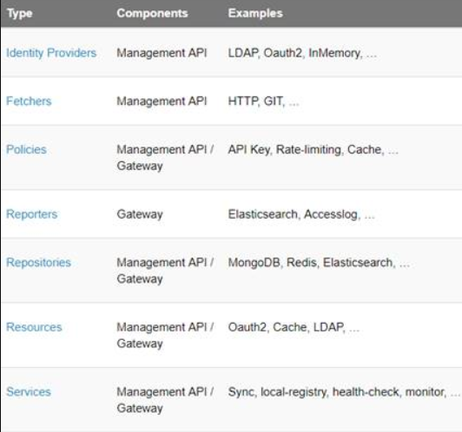The width and height of the screenshot is (462, 432).
Task: Open the Resources link
Action: 34,327
